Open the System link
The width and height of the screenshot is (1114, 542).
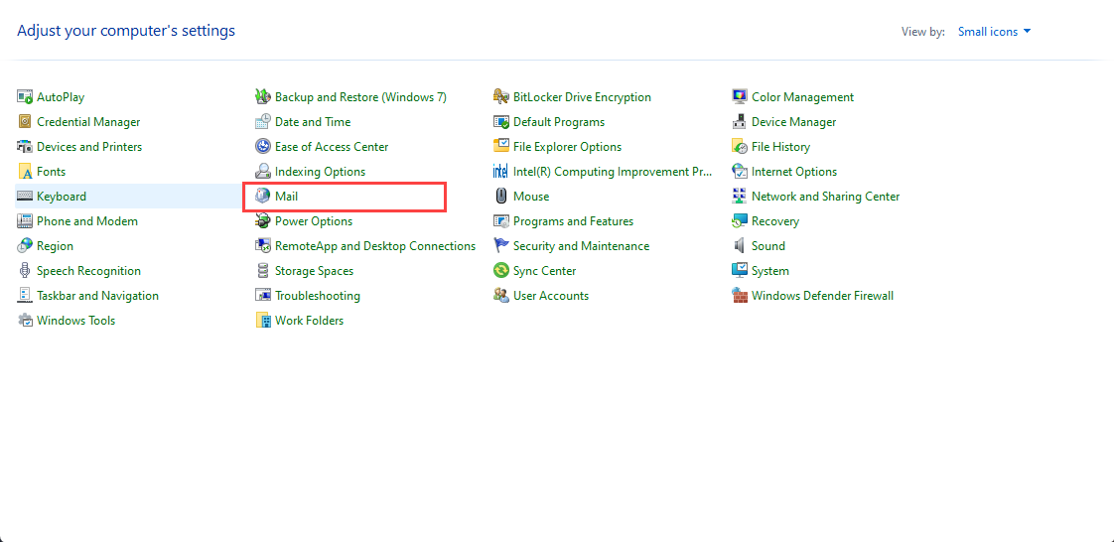coord(770,271)
